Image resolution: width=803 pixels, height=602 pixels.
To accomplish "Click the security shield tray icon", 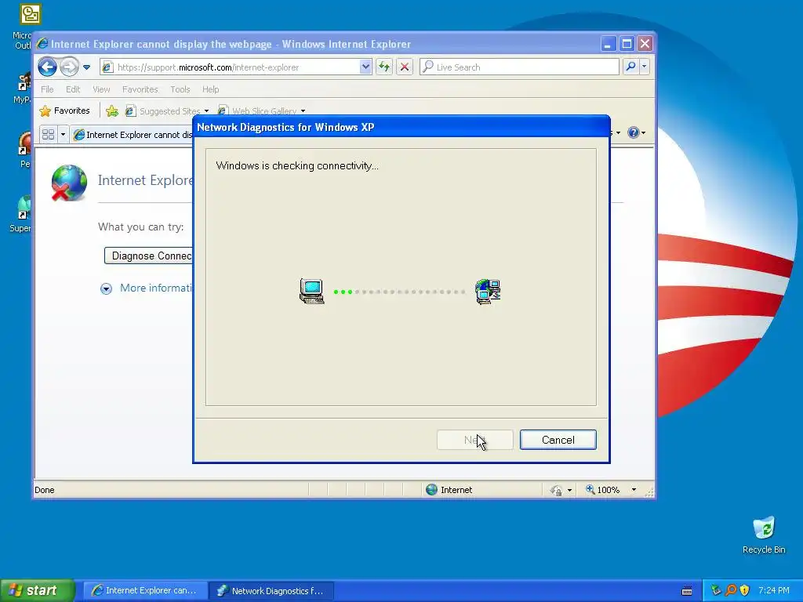I will pos(745,590).
